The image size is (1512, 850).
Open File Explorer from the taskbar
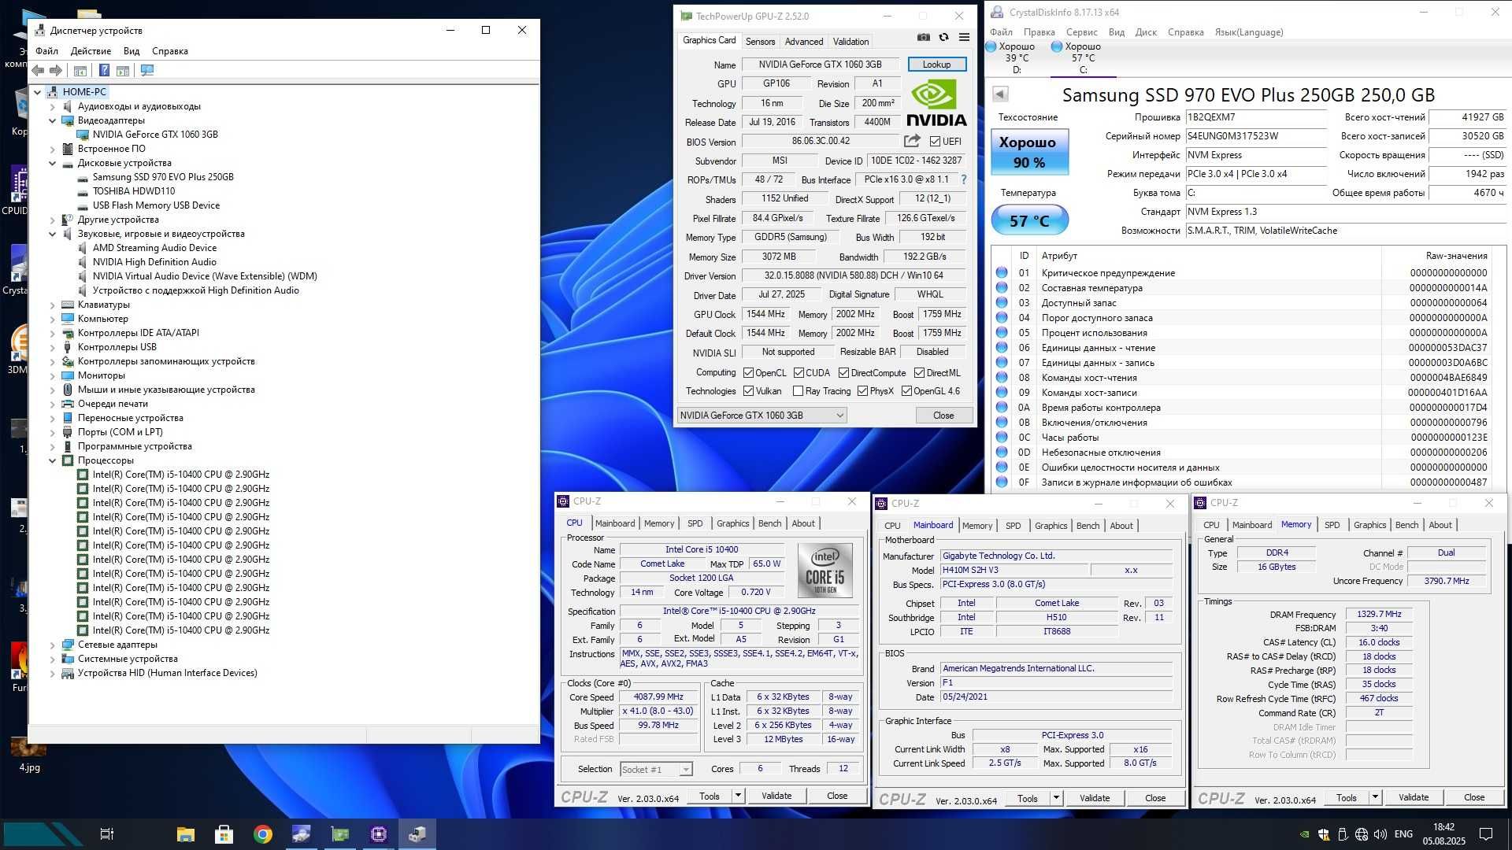[x=186, y=834]
